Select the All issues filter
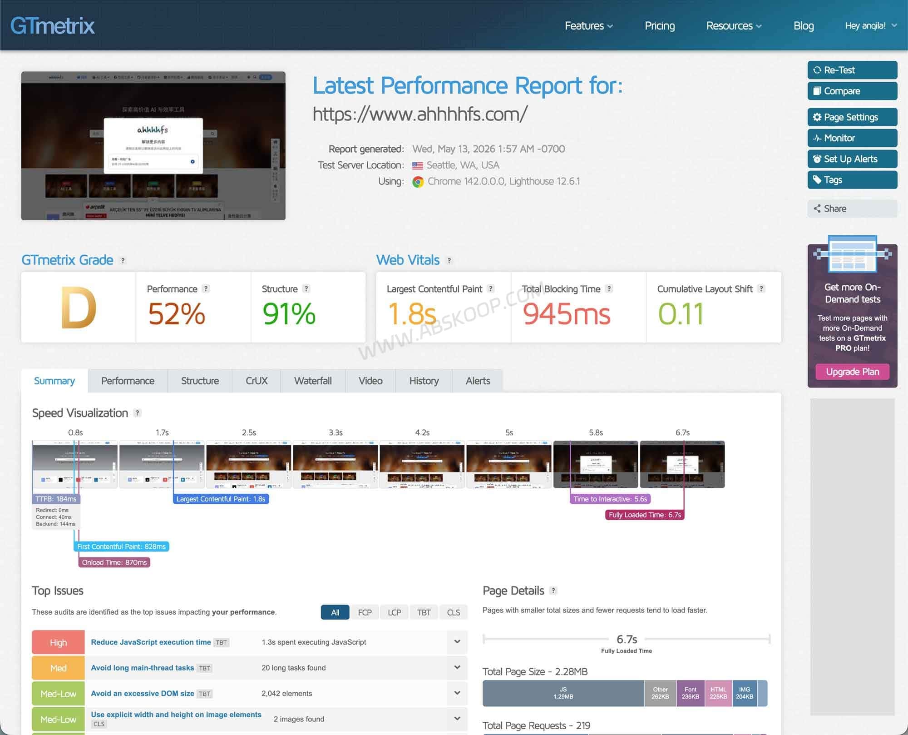The height and width of the screenshot is (735, 908). pos(335,612)
